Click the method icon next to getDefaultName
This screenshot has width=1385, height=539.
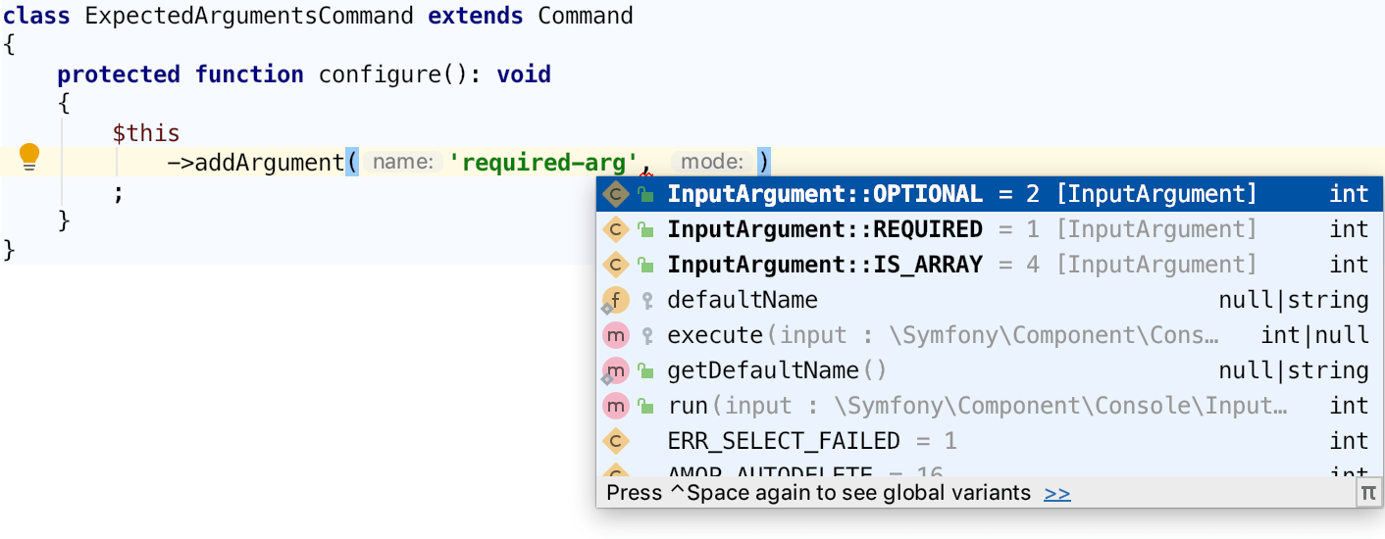pos(615,370)
